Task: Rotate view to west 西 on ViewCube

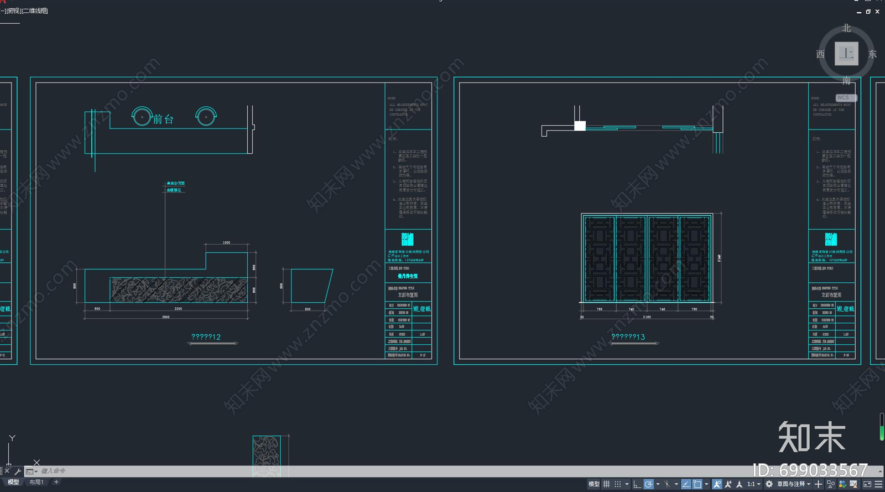Action: [x=820, y=54]
